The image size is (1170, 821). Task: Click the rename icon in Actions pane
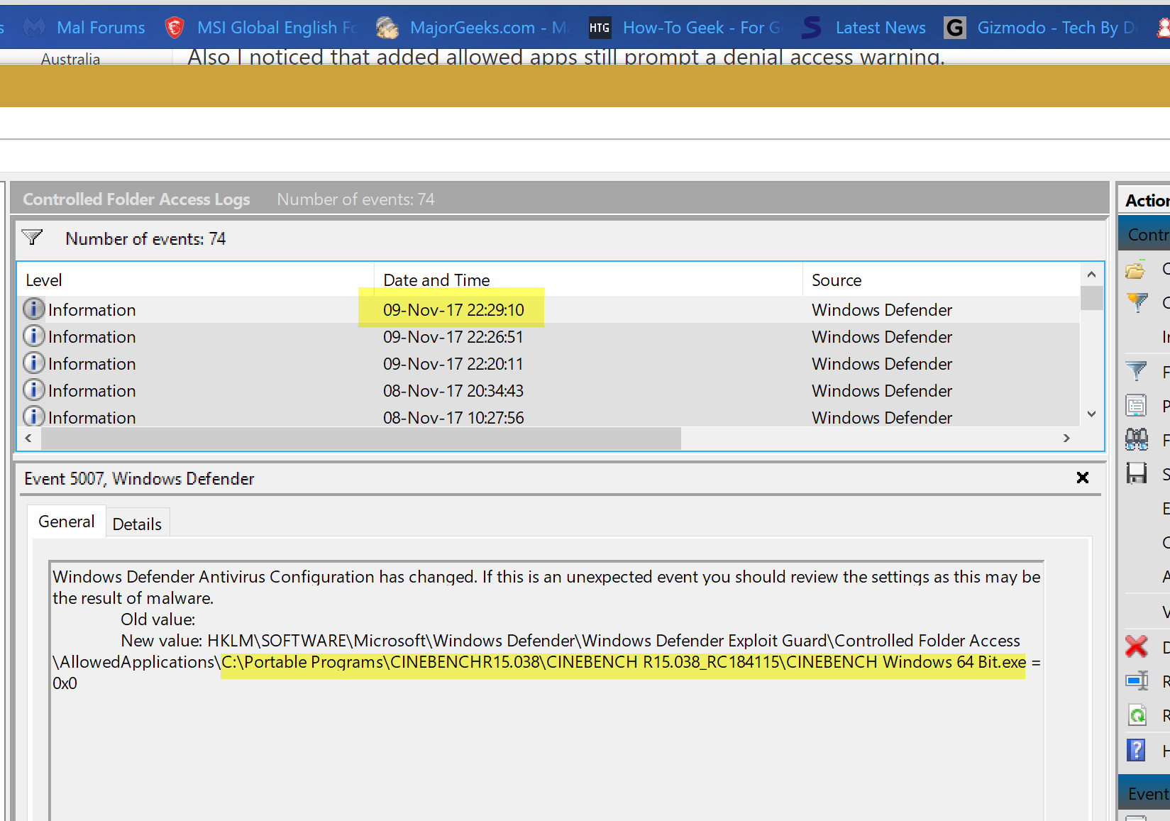(x=1137, y=681)
